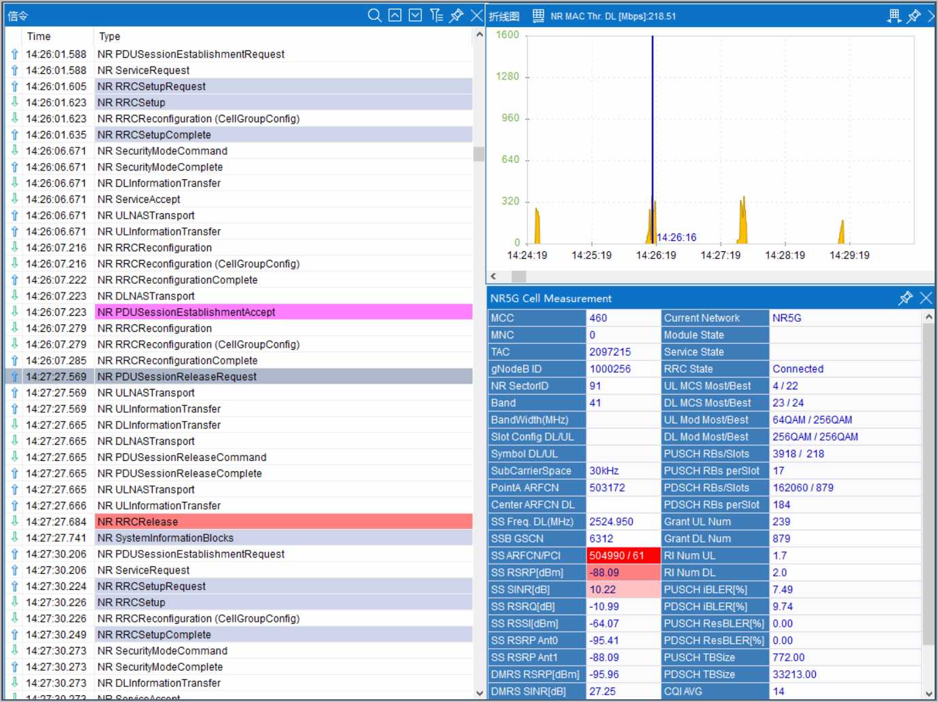938x702 pixels.
Task: Click the Time column header
Action: [39, 37]
